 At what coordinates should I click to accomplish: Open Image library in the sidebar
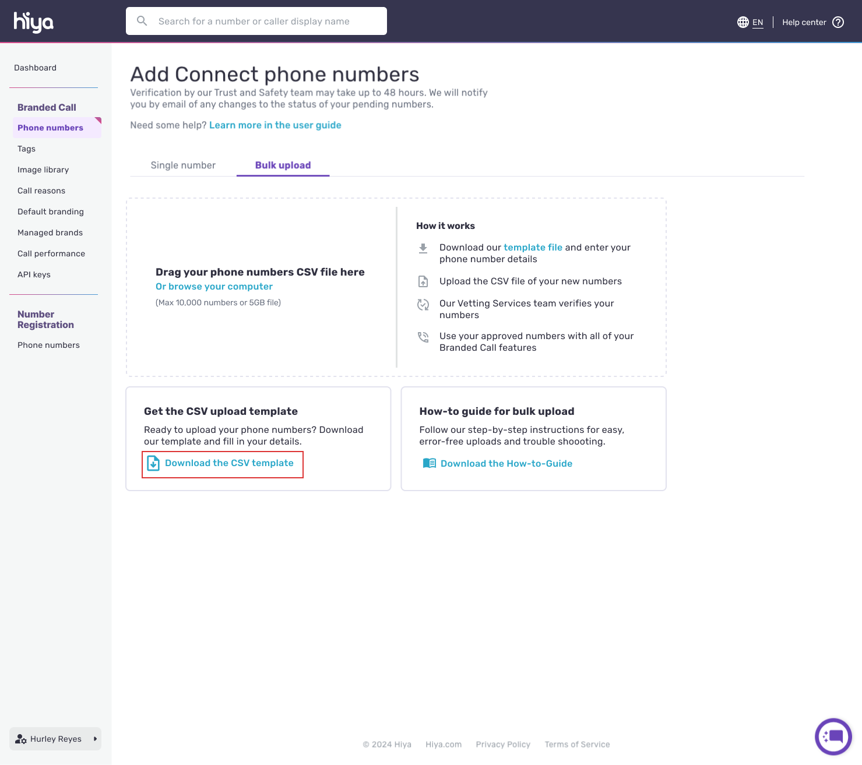point(43,170)
